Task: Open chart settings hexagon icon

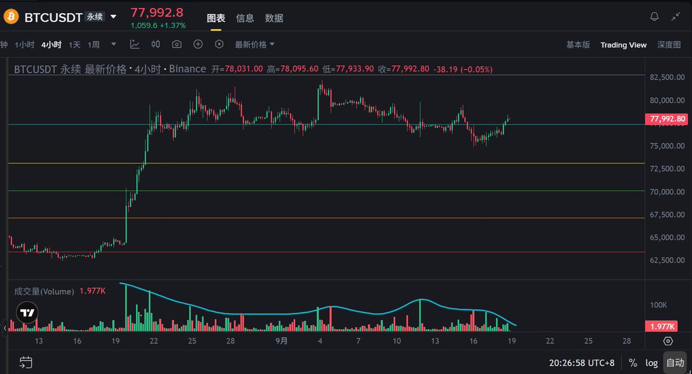Action: click(219, 44)
